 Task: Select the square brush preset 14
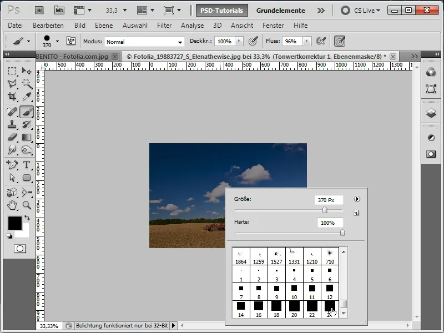tap(241, 309)
